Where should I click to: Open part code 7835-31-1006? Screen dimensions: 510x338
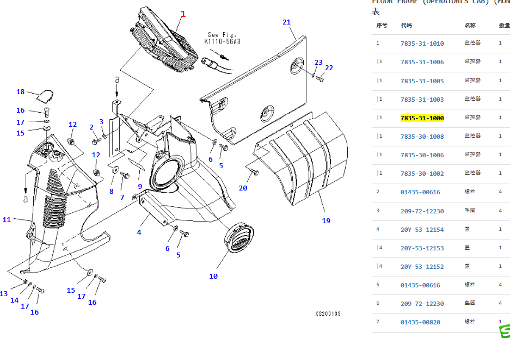click(422, 62)
